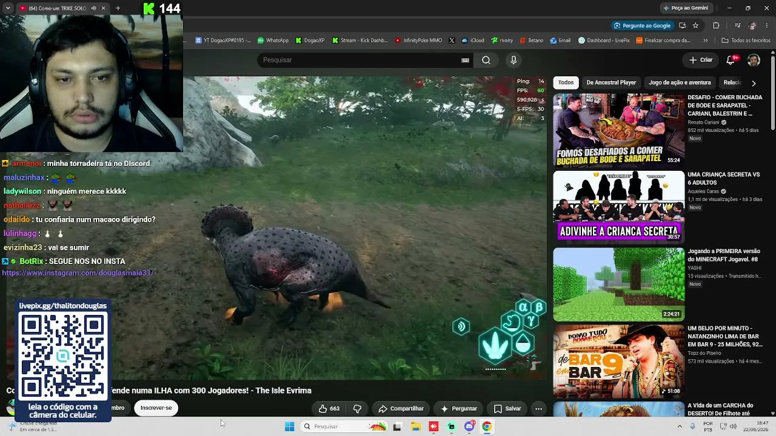Open the Stream - Kick Dashboard bookmark

359,41
